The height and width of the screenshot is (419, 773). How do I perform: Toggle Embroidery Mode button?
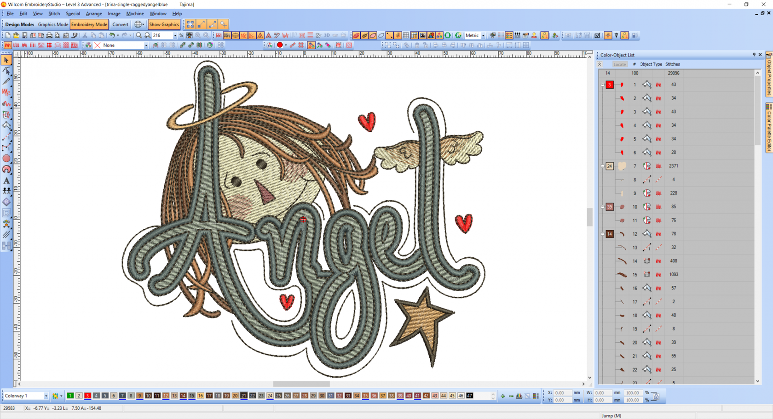[x=89, y=24]
